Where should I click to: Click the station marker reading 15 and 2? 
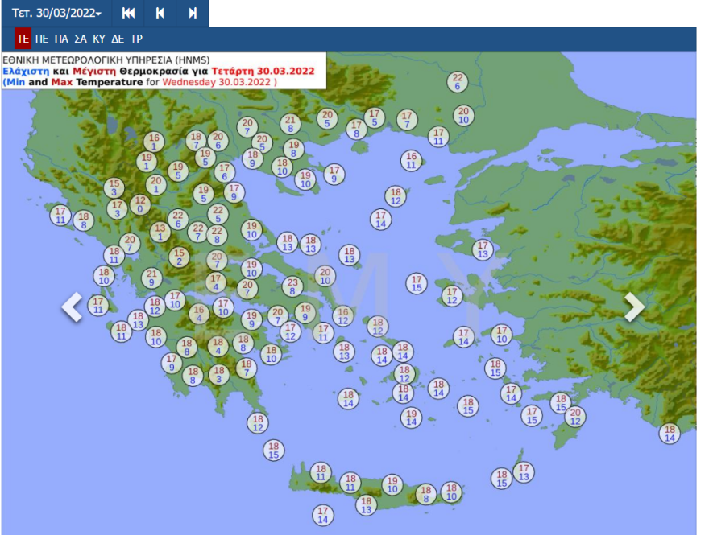click(179, 257)
